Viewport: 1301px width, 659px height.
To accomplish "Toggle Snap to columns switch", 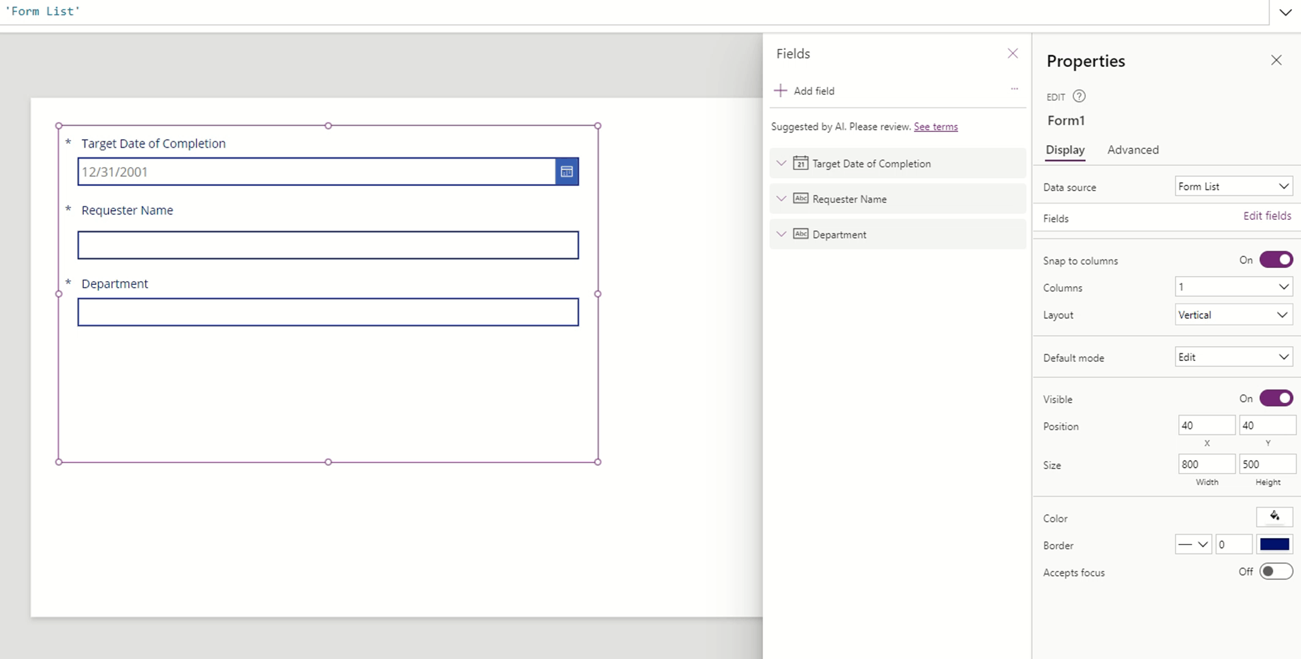I will coord(1276,260).
